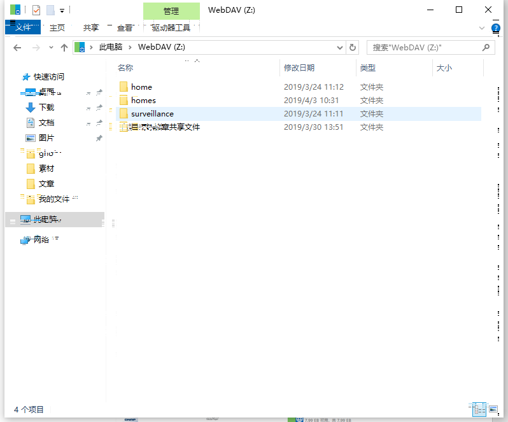Expand the ribbon with the chevron
Viewport: 508px width, 422px height.
point(482,28)
